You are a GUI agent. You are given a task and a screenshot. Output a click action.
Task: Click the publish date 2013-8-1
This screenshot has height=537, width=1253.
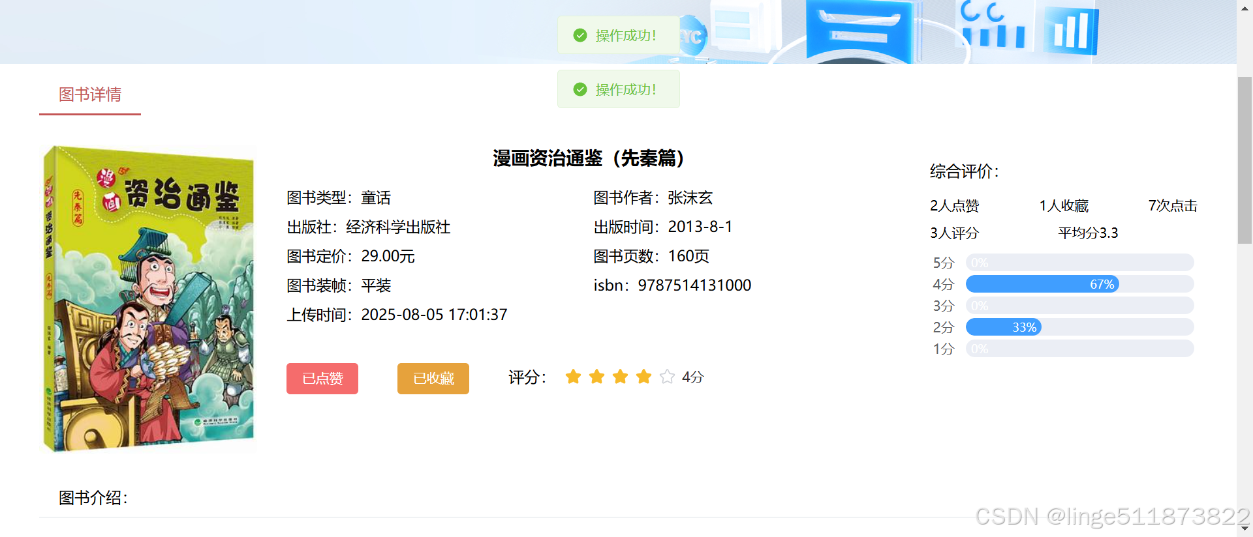700,227
